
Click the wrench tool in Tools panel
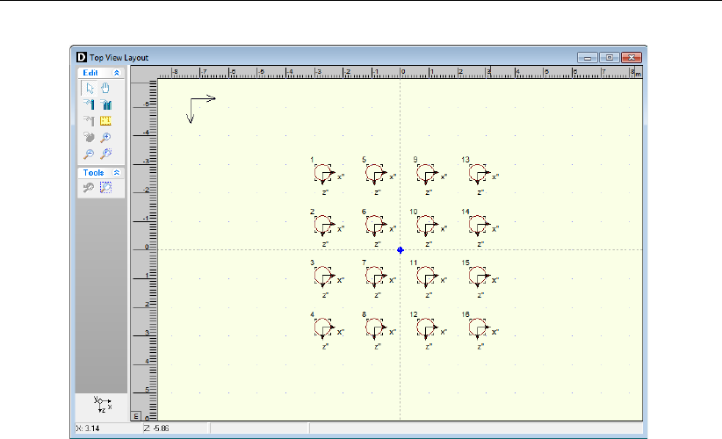[89, 188]
